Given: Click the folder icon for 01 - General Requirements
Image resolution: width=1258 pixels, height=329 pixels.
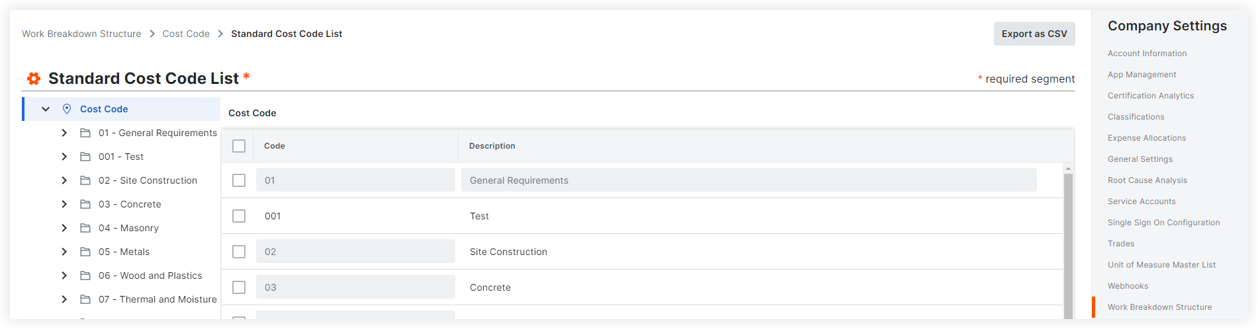Looking at the screenshot, I should (x=85, y=133).
